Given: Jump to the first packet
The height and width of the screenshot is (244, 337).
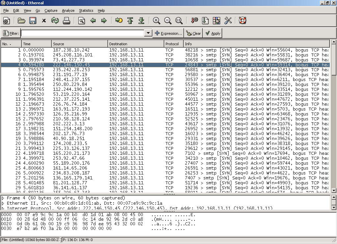Looking at the screenshot, I should [130, 21].
